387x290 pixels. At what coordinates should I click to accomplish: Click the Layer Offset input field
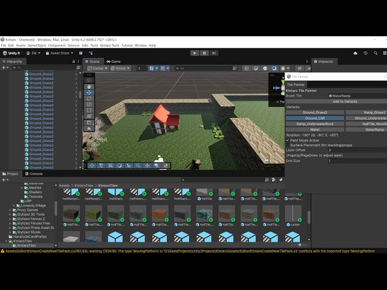[x=357, y=150]
